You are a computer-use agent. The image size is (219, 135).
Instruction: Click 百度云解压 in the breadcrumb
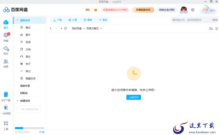[93, 28]
